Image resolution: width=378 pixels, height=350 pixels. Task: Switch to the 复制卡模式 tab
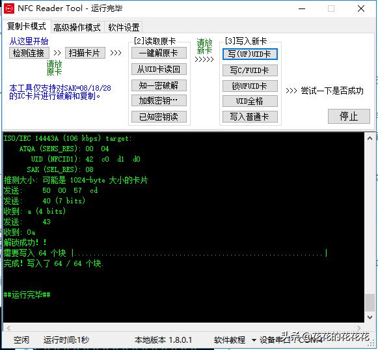(x=27, y=26)
